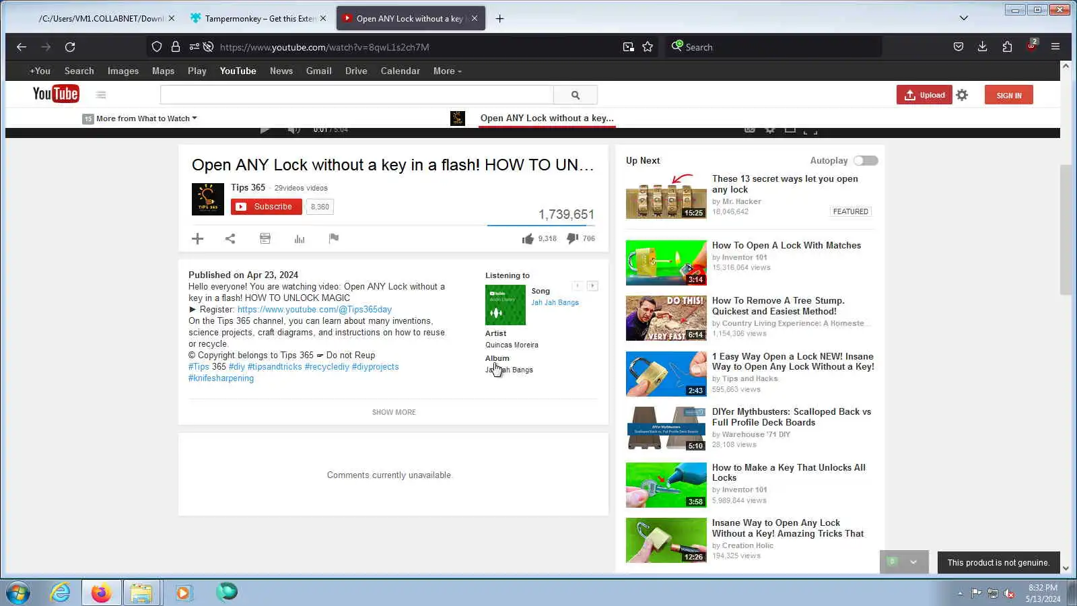This screenshot has height=606, width=1077.
Task: Open the Jah Jah Bangs song link
Action: tap(555, 303)
